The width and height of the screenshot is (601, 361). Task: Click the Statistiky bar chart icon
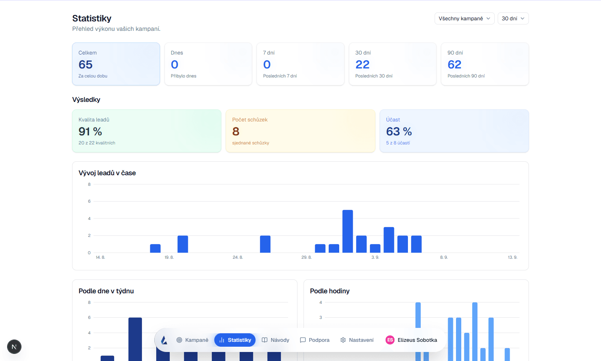coord(222,340)
